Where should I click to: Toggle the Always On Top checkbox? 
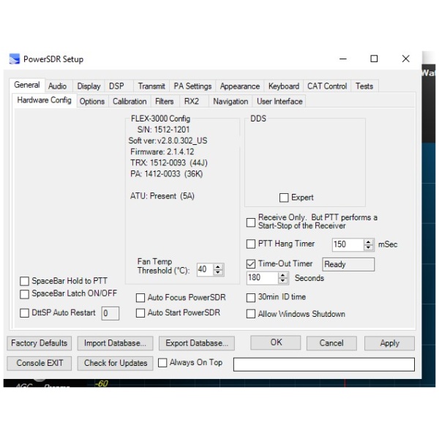point(162,363)
